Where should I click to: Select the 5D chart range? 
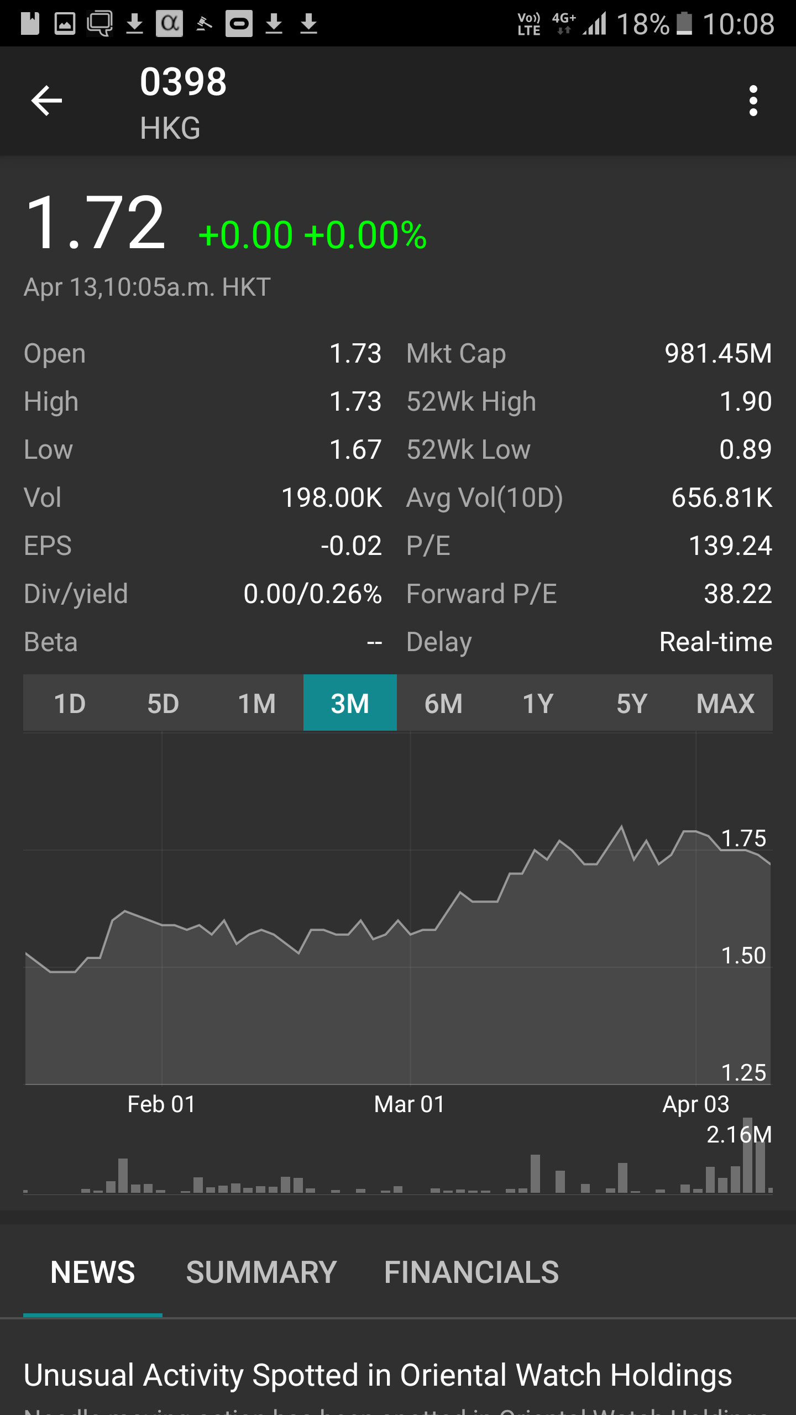coord(163,704)
